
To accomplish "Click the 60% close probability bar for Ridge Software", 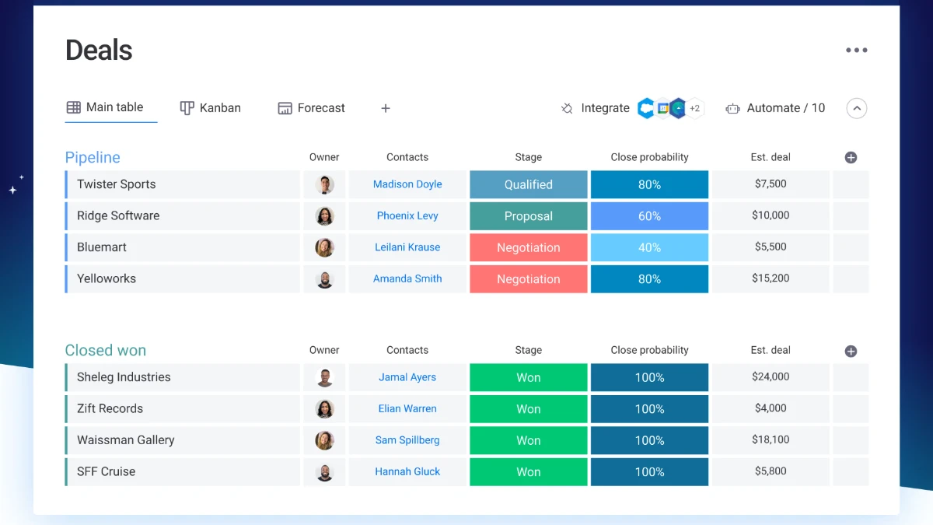I will tap(649, 215).
